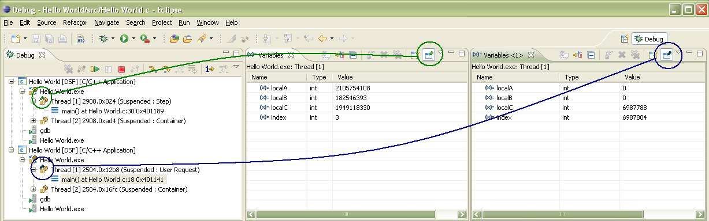Open the Refactor menu
Viewport: 709px width, 221px height.
(75, 22)
